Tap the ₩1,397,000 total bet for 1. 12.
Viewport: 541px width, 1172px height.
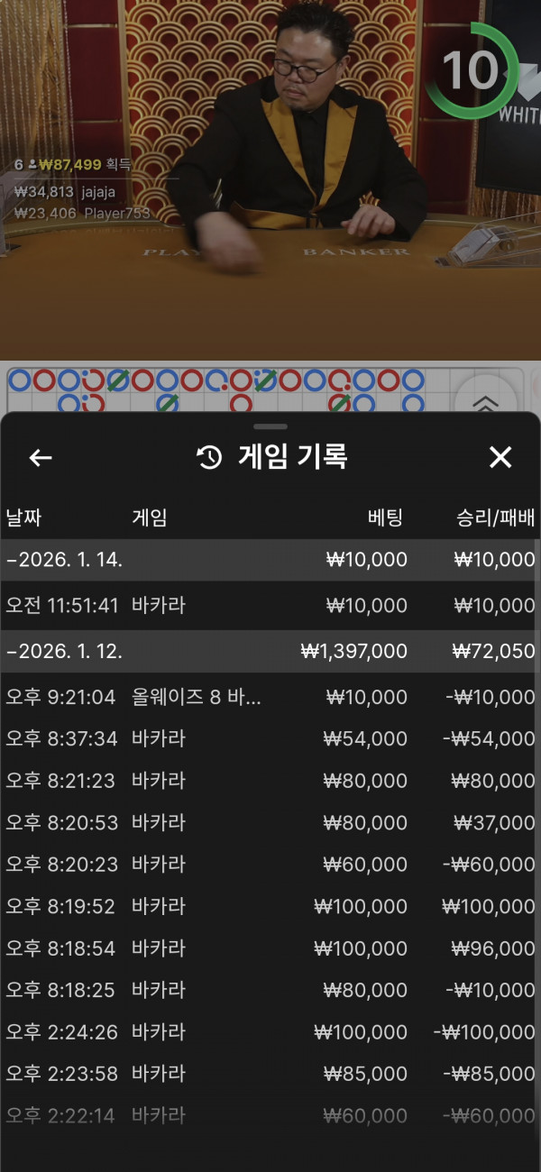353,651
